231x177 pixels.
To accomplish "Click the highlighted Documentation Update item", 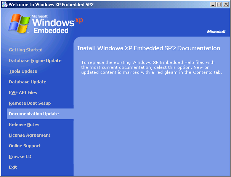I will 40,114.
